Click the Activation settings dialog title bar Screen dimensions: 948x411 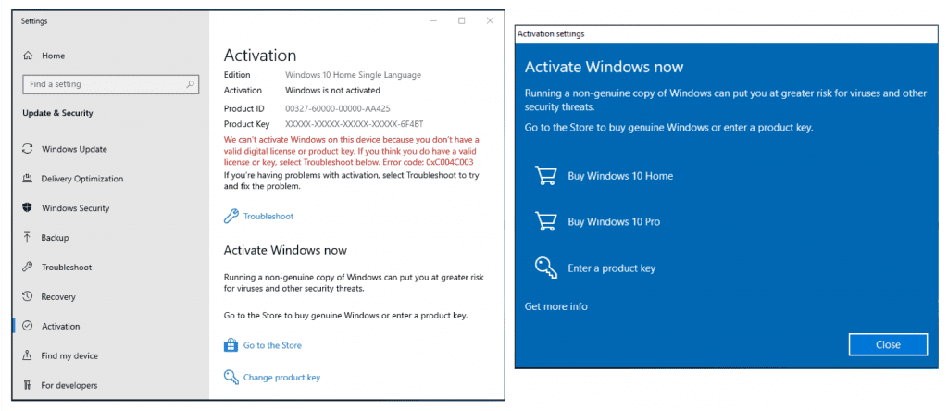coord(726,34)
